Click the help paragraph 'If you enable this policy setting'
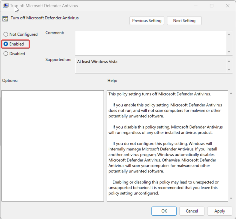 165,110
